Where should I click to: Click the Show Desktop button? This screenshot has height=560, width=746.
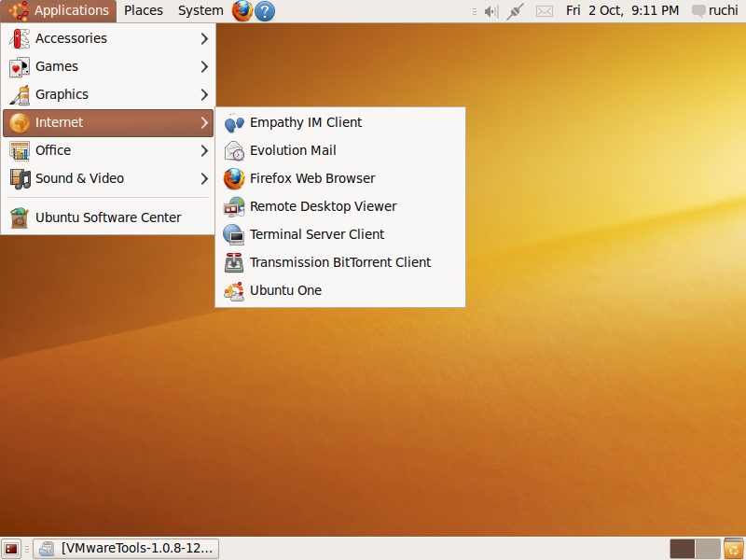tap(11, 549)
